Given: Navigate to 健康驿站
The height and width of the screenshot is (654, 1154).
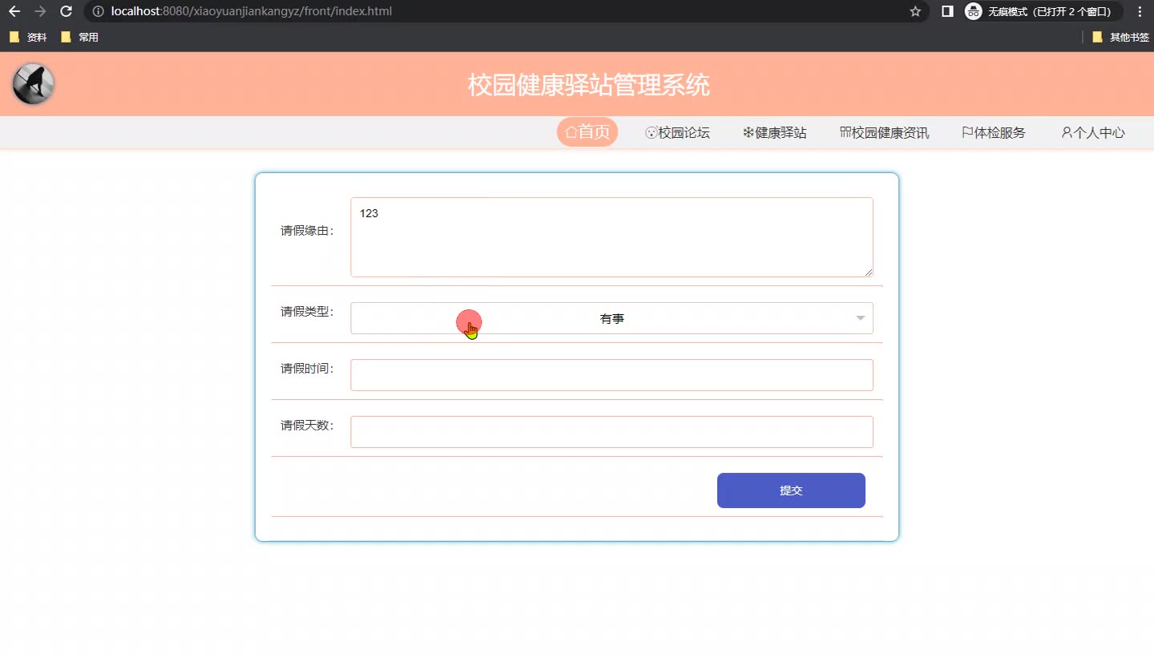Looking at the screenshot, I should coord(774,133).
